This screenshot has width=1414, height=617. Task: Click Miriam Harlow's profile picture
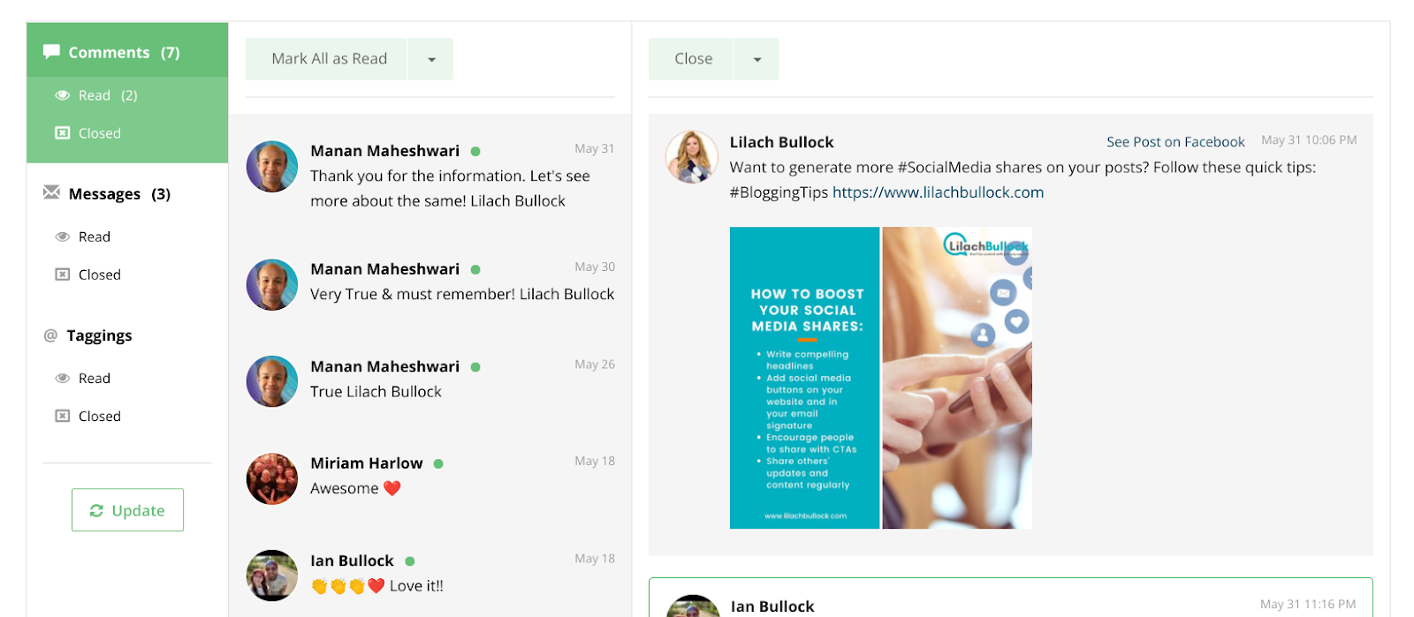[272, 479]
